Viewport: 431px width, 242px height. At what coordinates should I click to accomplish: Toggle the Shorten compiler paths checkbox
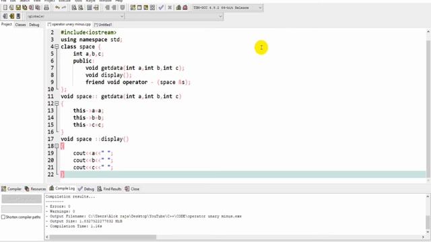(3, 217)
